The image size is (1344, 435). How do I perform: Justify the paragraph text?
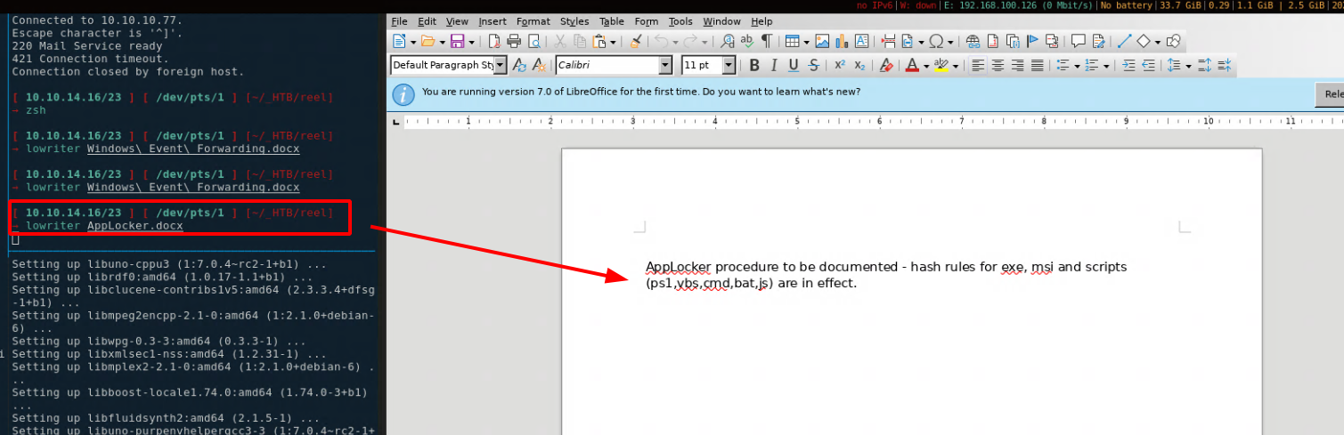1038,65
